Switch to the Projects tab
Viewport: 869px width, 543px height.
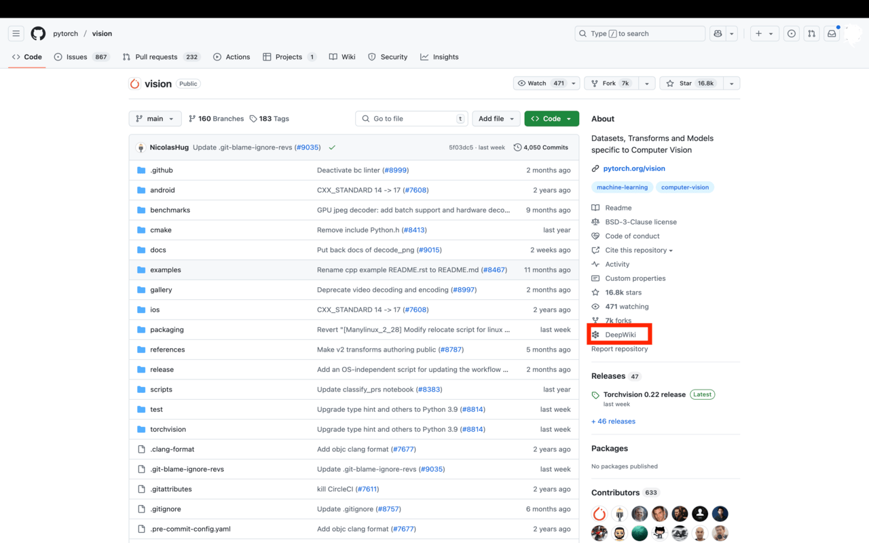click(290, 57)
